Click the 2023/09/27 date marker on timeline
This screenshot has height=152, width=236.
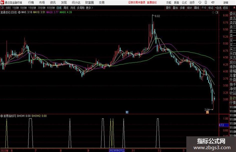coord(117,150)
